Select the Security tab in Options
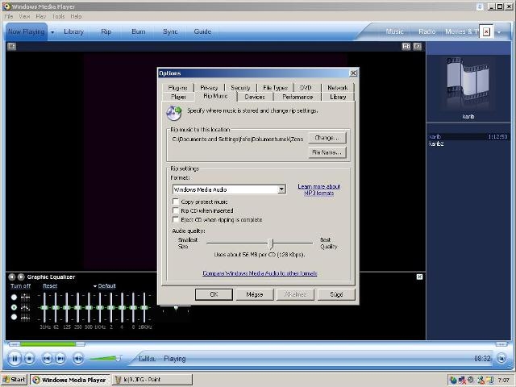This screenshot has height=387, width=516. pos(240,88)
